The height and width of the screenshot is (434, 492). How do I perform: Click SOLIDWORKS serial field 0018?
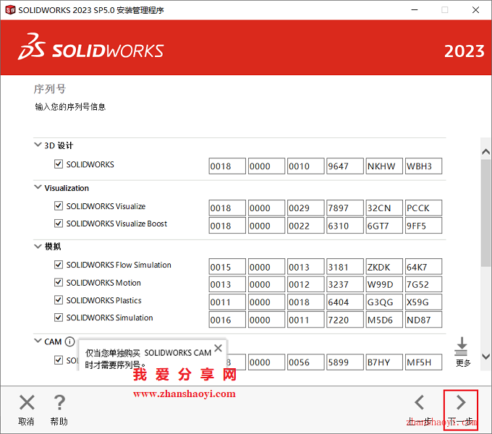(227, 166)
